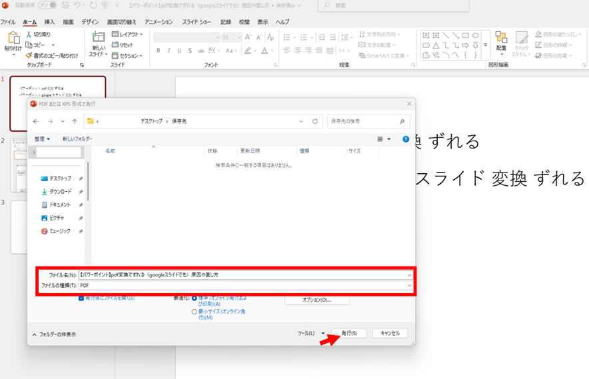Screen dimensions: 589x379
Task: Select the Standard (標準) optimization radio button
Action: pyautogui.click(x=195, y=298)
